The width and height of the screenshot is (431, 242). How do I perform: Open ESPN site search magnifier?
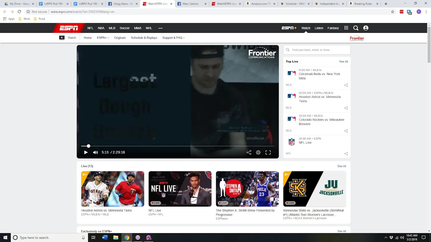click(x=356, y=28)
